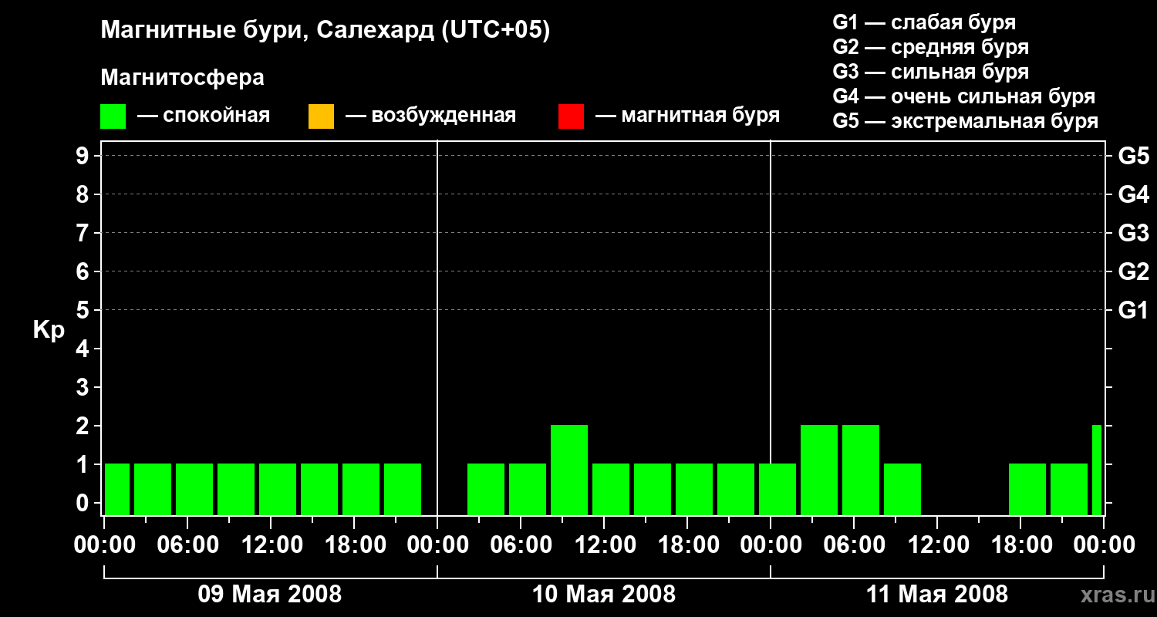Image resolution: width=1157 pixels, height=617 pixels.
Task: Click the '12:00' time label under 11 May
Action: (x=937, y=545)
